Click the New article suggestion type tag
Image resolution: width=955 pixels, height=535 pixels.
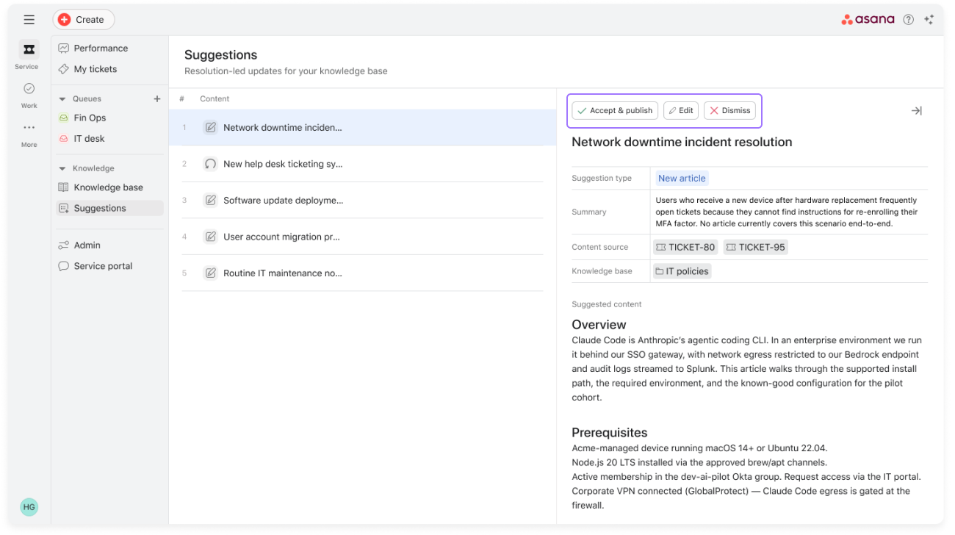(682, 179)
